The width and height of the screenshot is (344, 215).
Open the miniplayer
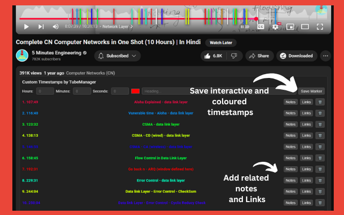290,27
